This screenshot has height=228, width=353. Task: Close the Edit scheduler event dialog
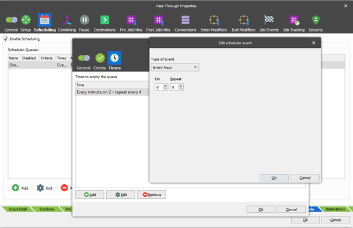(313, 43)
